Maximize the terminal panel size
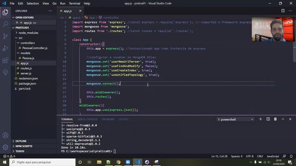Screen dimensions: 296x166 click(x=283, y=119)
